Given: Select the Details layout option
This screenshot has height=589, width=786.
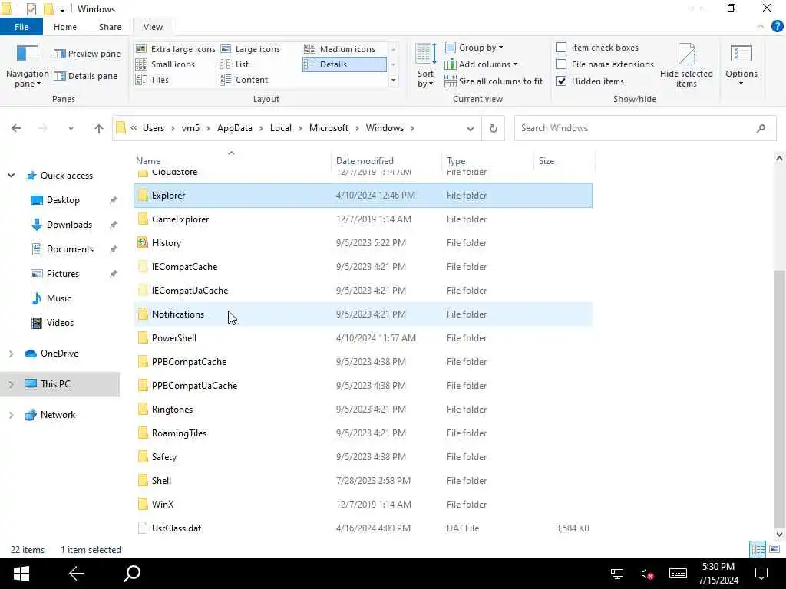Looking at the screenshot, I should (345, 64).
